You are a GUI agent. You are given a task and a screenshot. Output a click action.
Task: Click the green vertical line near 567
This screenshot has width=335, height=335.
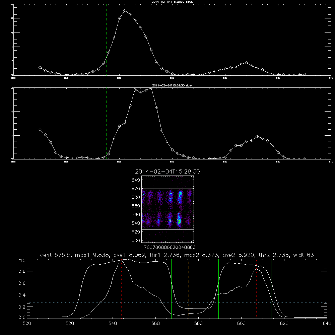coord(171,288)
